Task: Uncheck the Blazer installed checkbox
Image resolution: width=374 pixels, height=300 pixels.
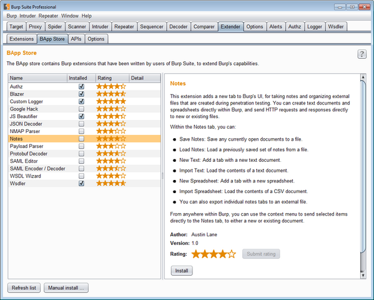Action: tap(81, 94)
